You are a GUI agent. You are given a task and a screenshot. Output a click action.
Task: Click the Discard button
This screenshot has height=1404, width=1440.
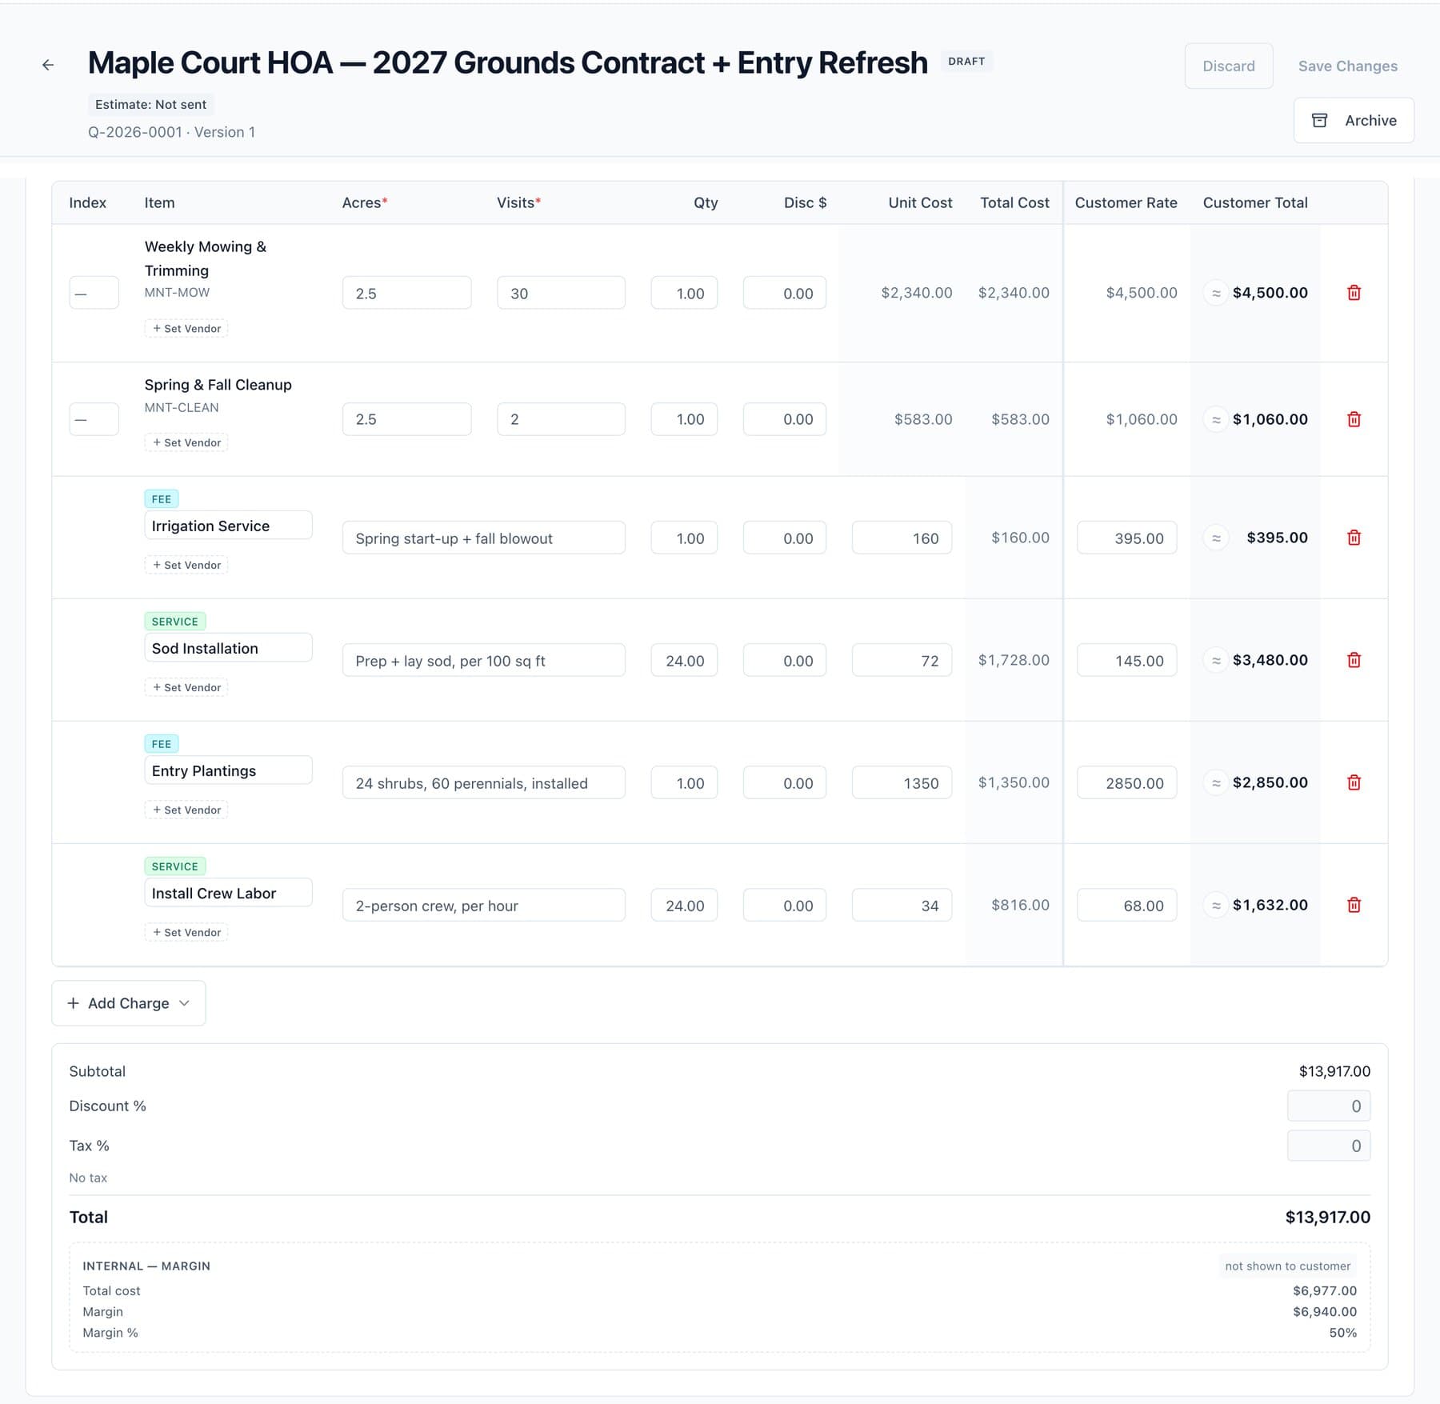(1229, 66)
